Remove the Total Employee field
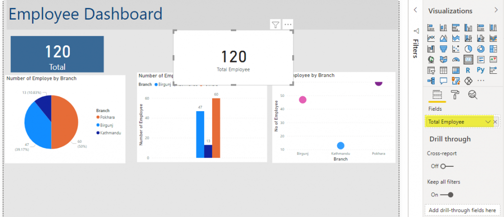Viewport: 504px width, 217px height. (496, 122)
